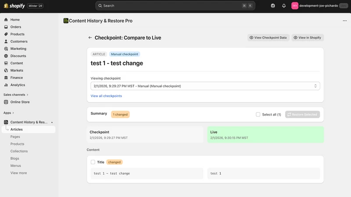Click View in Shopify button
351x197 pixels.
pos(308,38)
